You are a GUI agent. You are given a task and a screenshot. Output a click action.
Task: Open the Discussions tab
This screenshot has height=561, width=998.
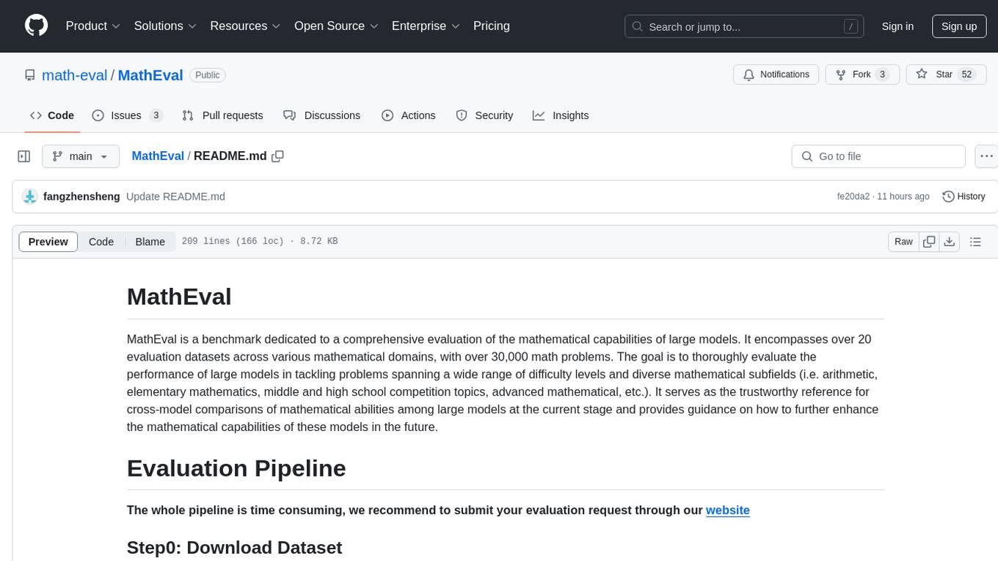point(321,115)
